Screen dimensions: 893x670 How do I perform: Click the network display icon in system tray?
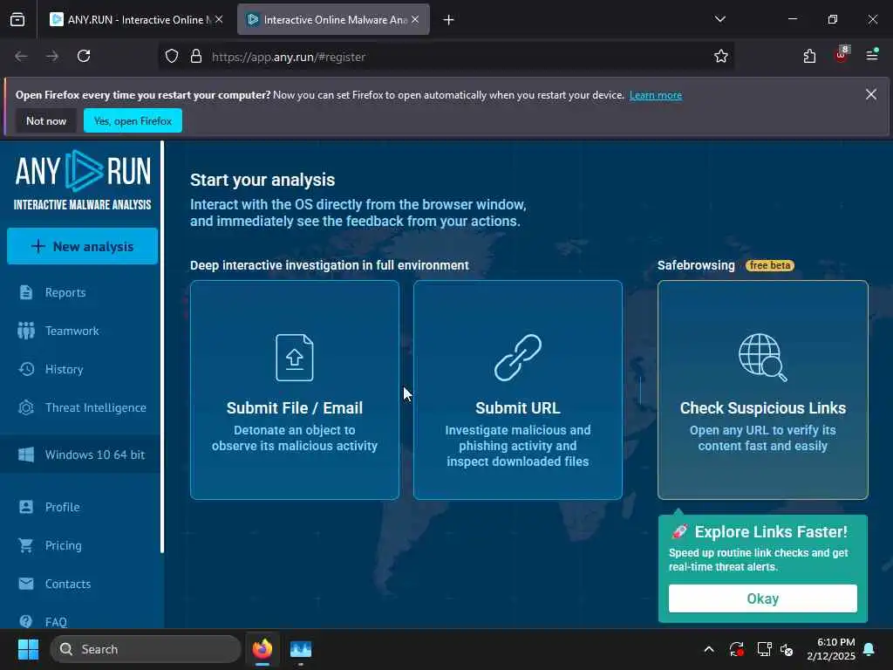764,649
